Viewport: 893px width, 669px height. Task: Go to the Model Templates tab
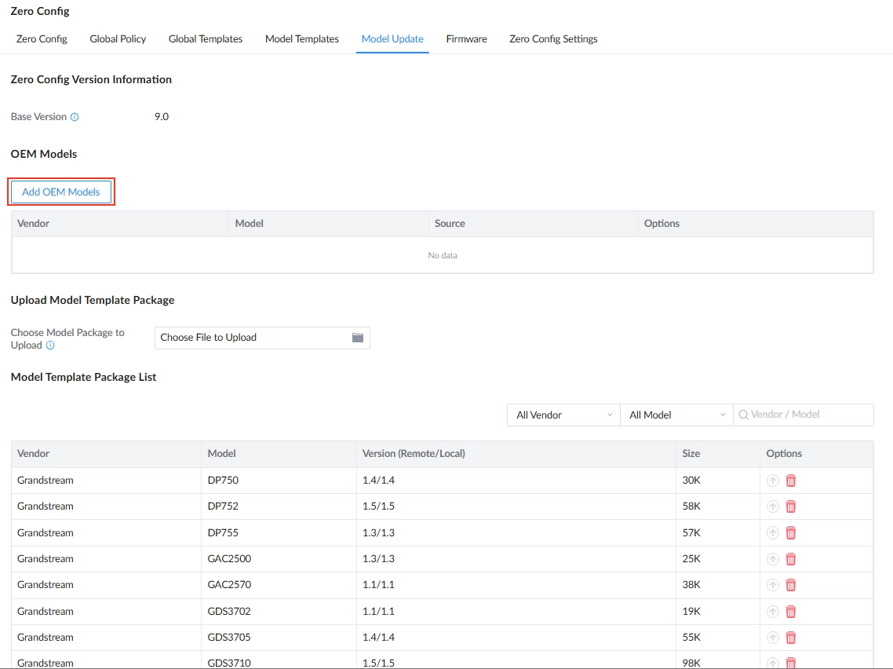click(302, 38)
